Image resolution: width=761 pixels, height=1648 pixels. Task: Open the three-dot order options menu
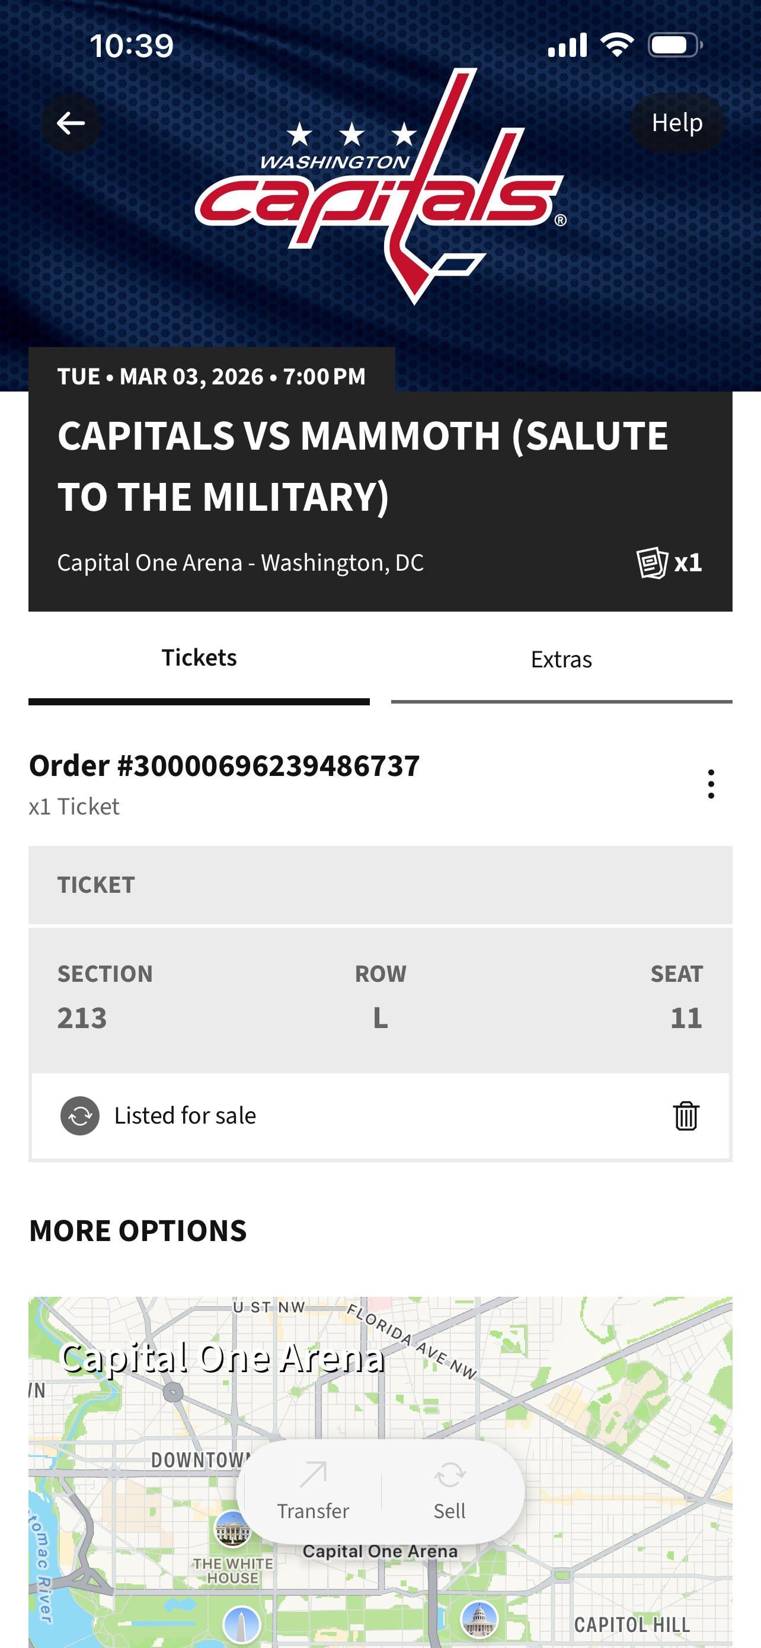[x=711, y=784]
